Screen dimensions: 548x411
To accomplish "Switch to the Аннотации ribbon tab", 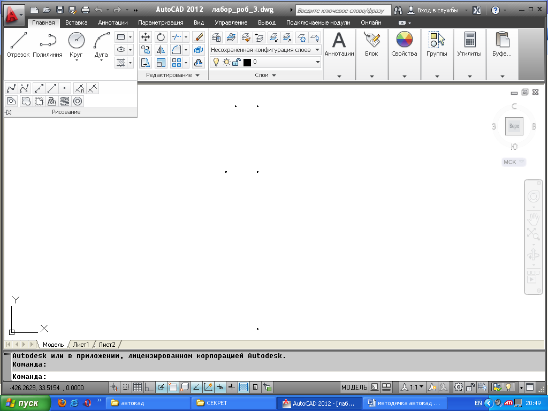I will (112, 22).
